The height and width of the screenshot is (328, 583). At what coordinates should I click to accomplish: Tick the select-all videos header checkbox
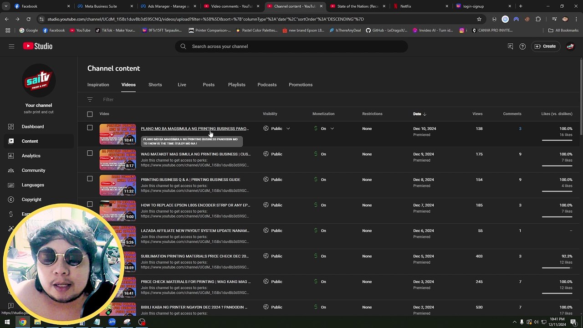click(90, 114)
